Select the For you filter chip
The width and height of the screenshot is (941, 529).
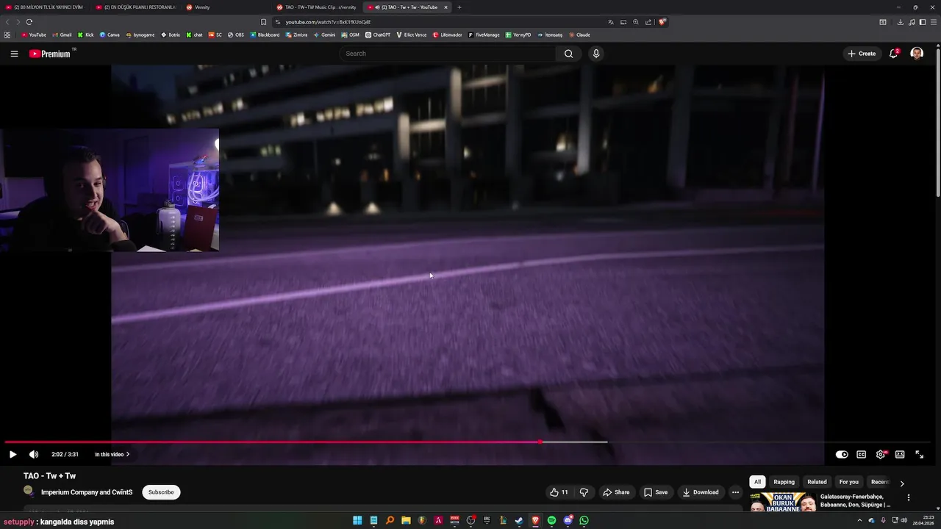pyautogui.click(x=849, y=482)
